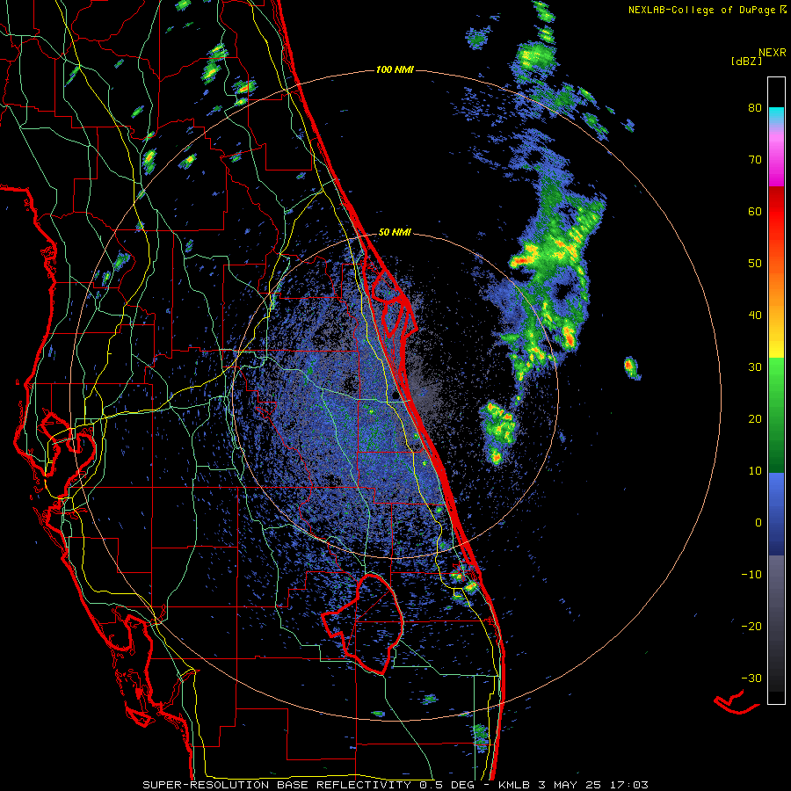Click the NEXLAB-College of DuPage title text
The image size is (791, 791).
point(707,10)
